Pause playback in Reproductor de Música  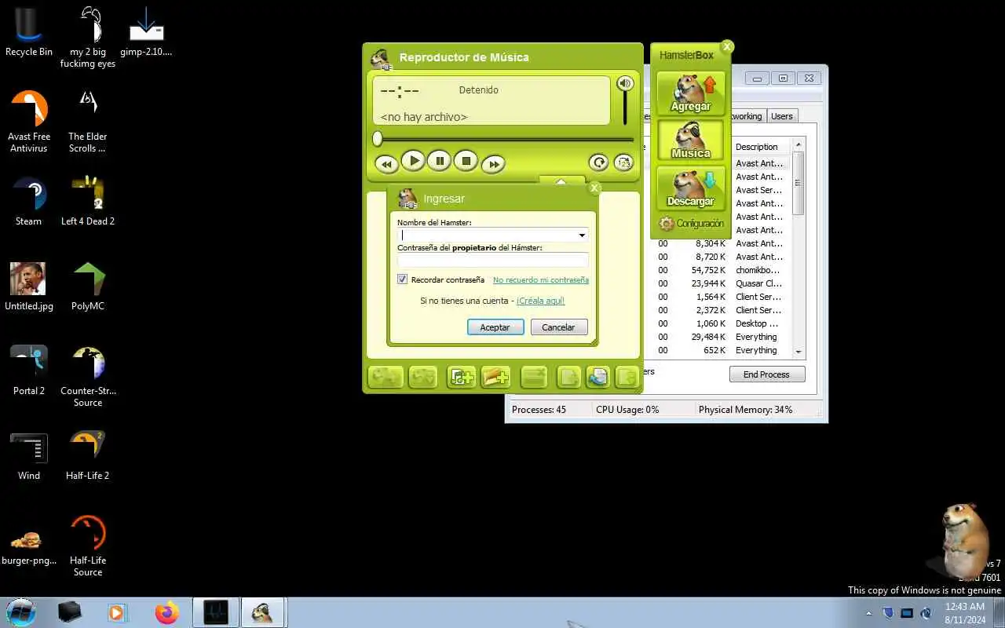click(440, 161)
